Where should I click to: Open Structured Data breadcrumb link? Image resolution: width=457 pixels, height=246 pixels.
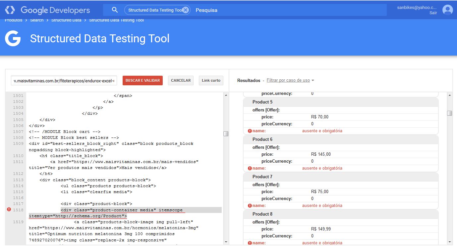(66, 20)
